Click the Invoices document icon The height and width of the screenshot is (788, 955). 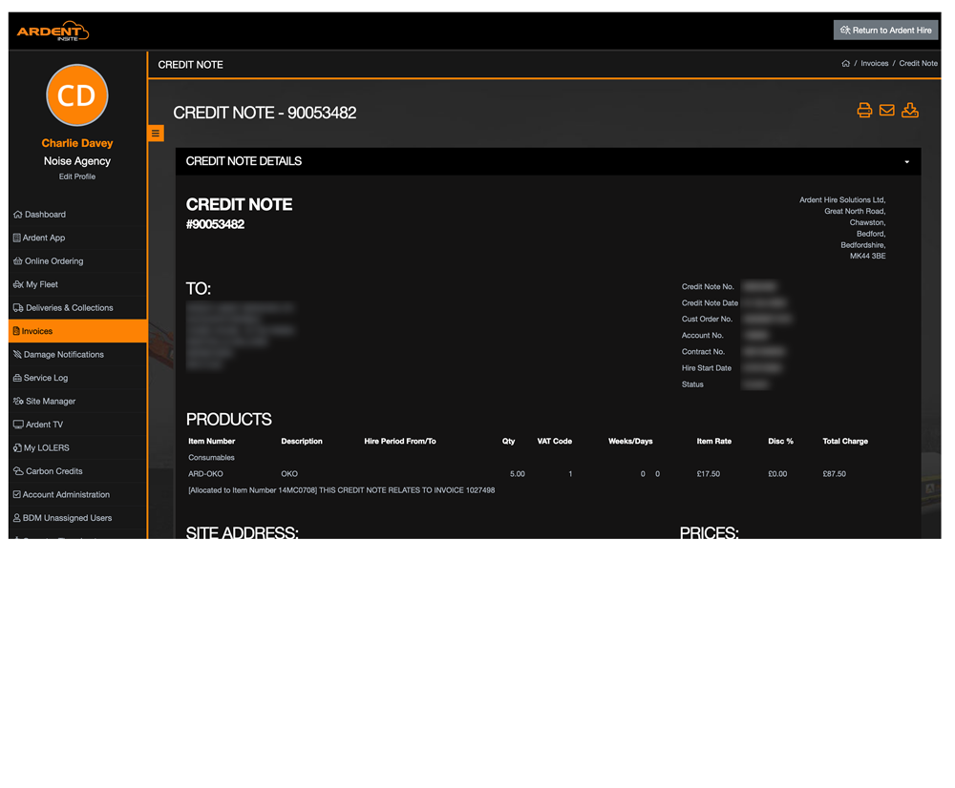point(16,331)
